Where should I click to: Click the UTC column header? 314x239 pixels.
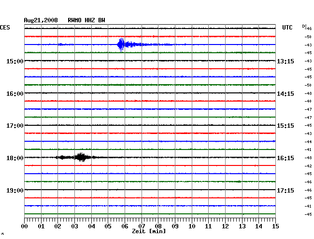coord(287,28)
